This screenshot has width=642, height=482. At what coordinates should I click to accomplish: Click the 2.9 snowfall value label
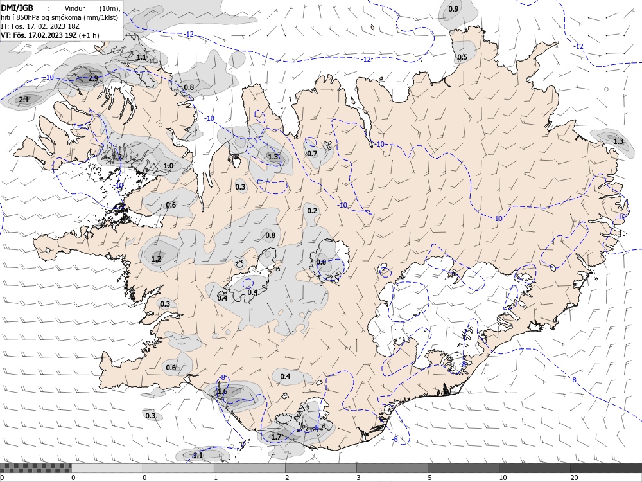pyautogui.click(x=93, y=78)
